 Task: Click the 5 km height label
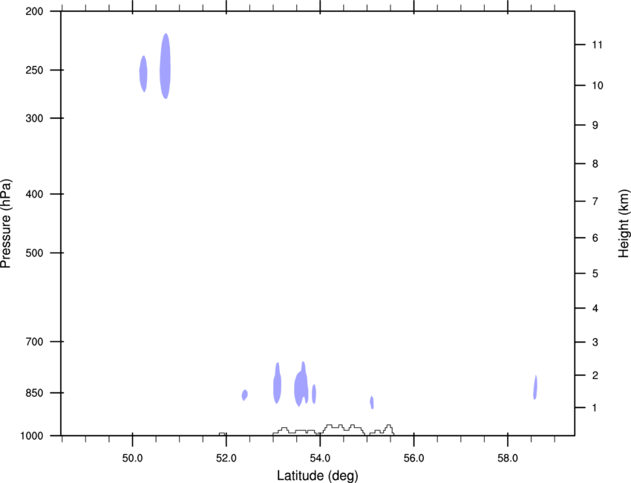tap(595, 274)
